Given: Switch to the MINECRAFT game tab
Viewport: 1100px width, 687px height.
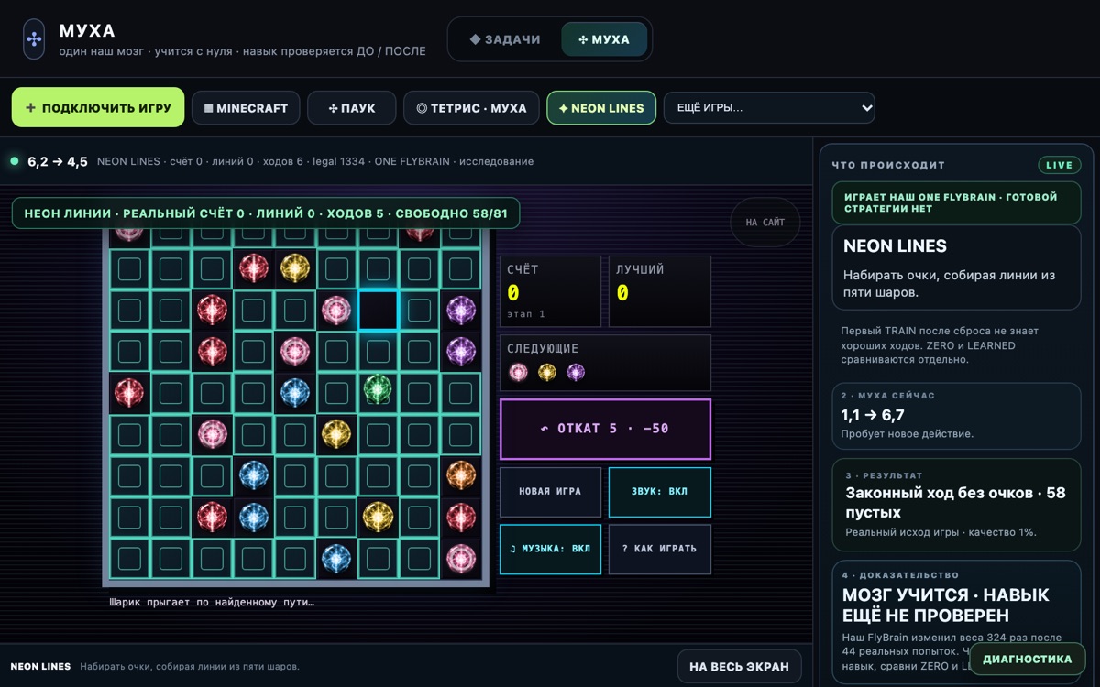Looking at the screenshot, I should (x=246, y=108).
